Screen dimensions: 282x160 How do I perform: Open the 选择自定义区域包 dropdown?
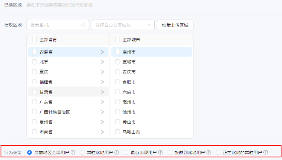click(x=123, y=25)
